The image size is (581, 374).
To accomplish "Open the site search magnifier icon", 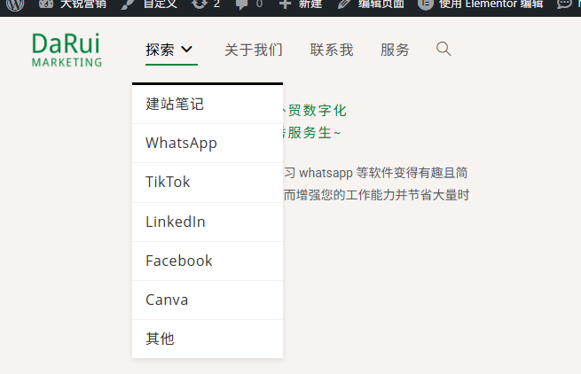I will 444,49.
